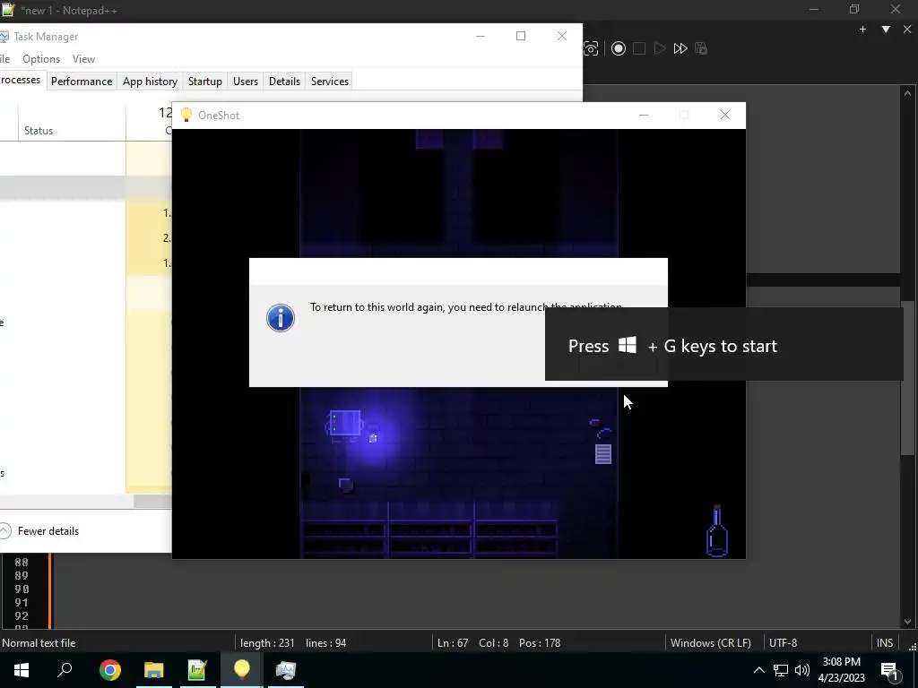Click Run Macro Multiple Times fast-forward icon
The width and height of the screenshot is (918, 688).
coord(680,48)
